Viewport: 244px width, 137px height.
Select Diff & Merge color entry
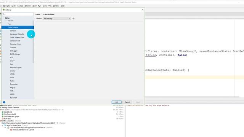pos(15,54)
